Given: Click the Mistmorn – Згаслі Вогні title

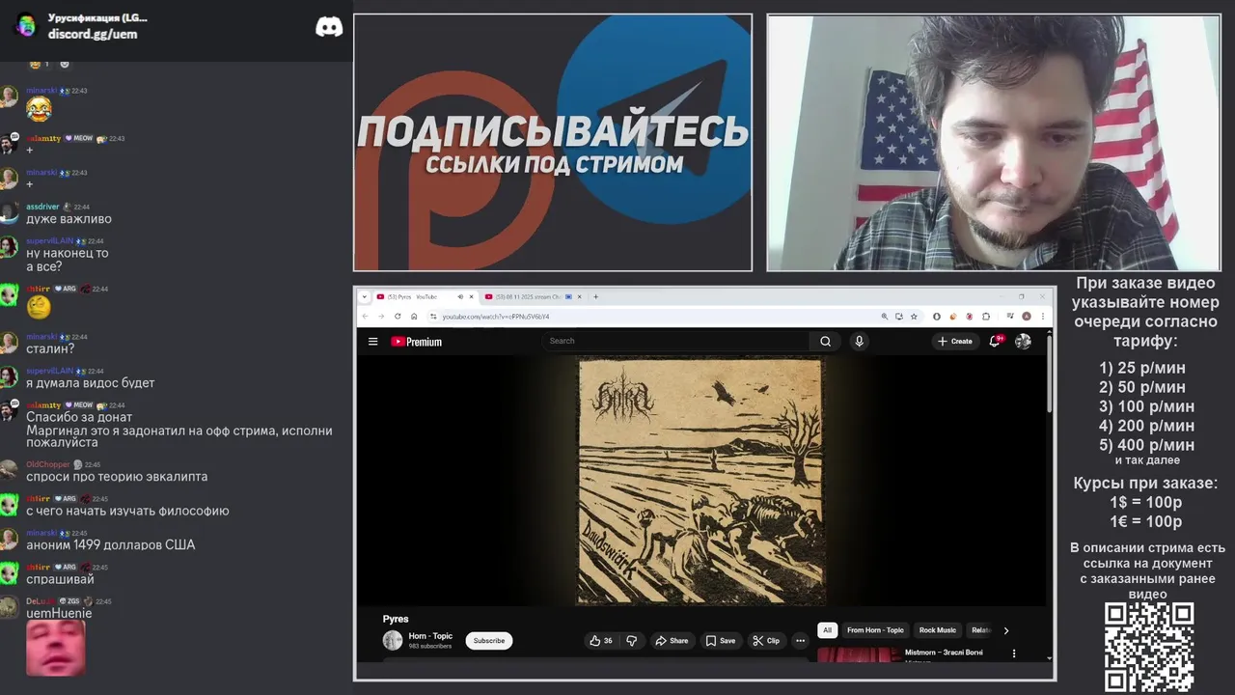Looking at the screenshot, I should pos(944,653).
